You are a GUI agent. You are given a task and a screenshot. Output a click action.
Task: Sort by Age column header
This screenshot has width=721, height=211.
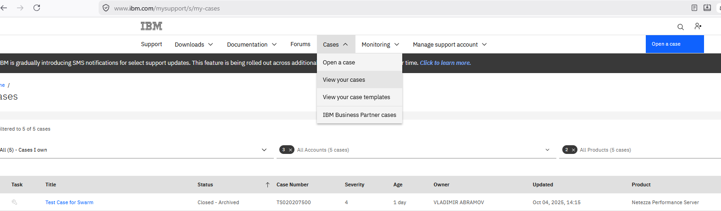tap(398, 185)
